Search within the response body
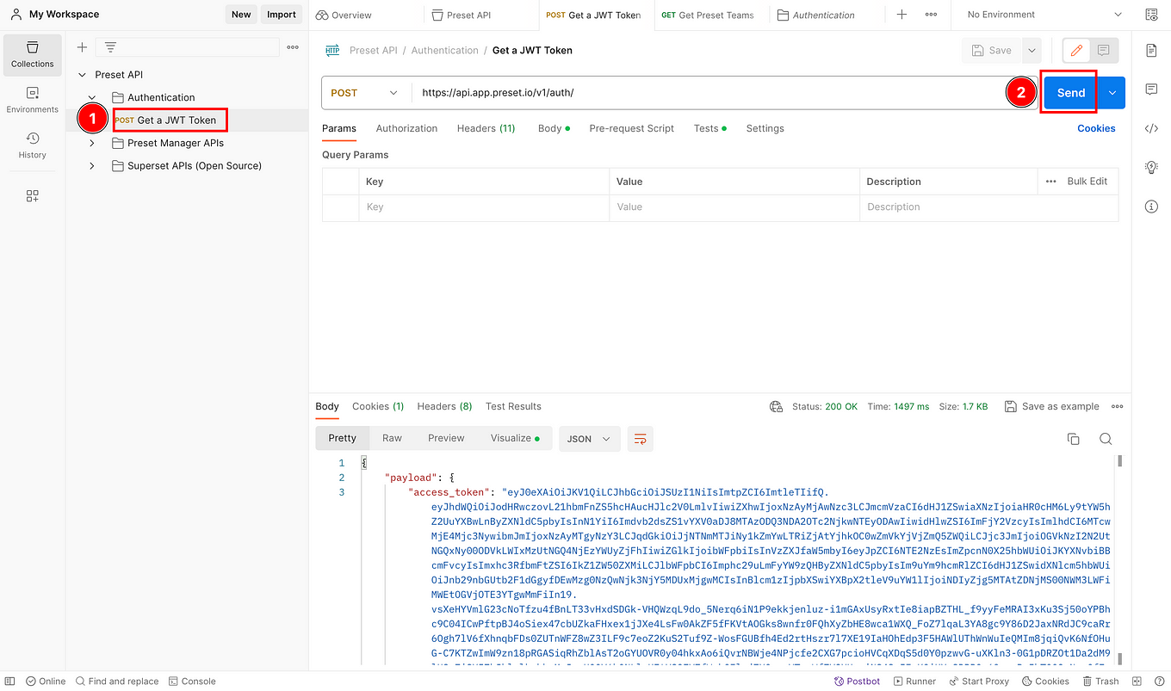The image size is (1171, 691). pyautogui.click(x=1106, y=438)
